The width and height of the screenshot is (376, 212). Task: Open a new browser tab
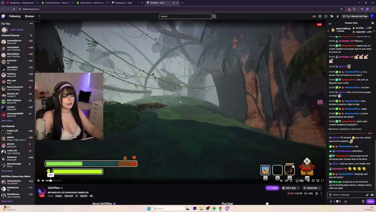182,3
